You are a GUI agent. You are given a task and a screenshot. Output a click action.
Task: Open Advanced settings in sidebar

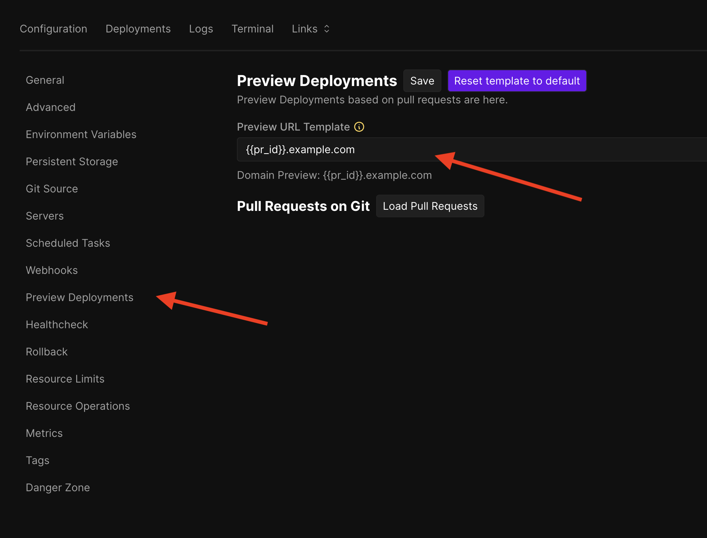(51, 107)
